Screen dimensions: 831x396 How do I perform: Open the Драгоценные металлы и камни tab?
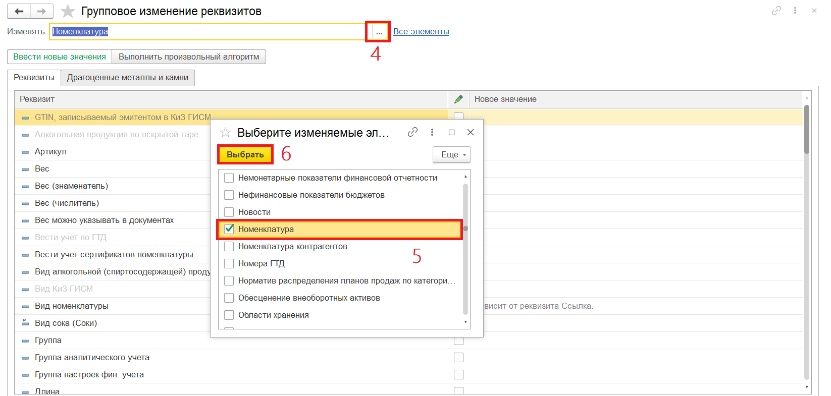pos(128,78)
